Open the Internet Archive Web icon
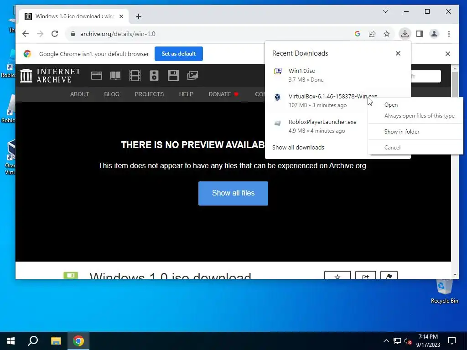This screenshot has height=350, width=467. tap(97, 76)
